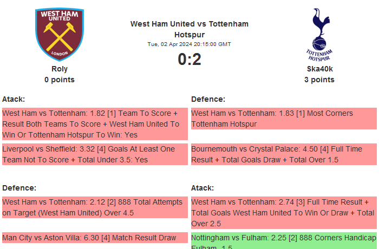The width and height of the screenshot is (379, 249).
Task: Select the 1.83 Most Corners Tottenham bet
Action: (284, 119)
